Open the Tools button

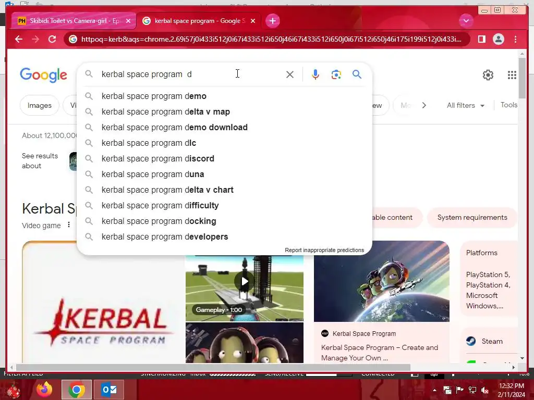(x=509, y=105)
